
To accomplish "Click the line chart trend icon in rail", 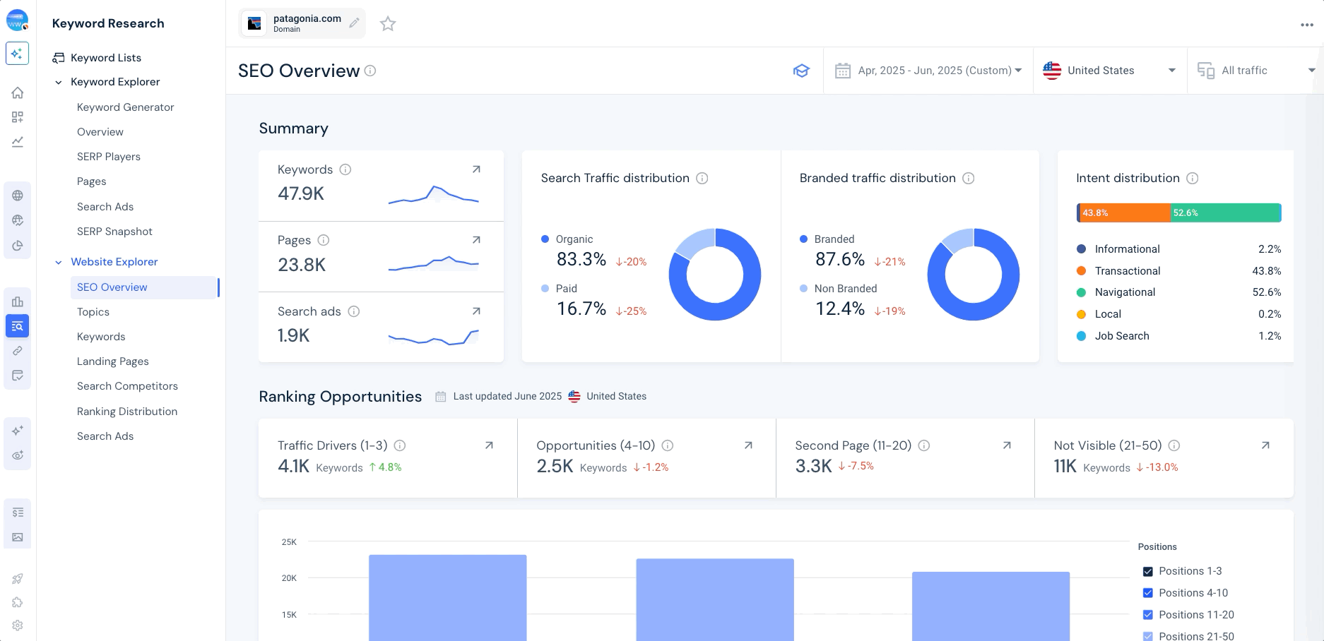I will pos(18,142).
